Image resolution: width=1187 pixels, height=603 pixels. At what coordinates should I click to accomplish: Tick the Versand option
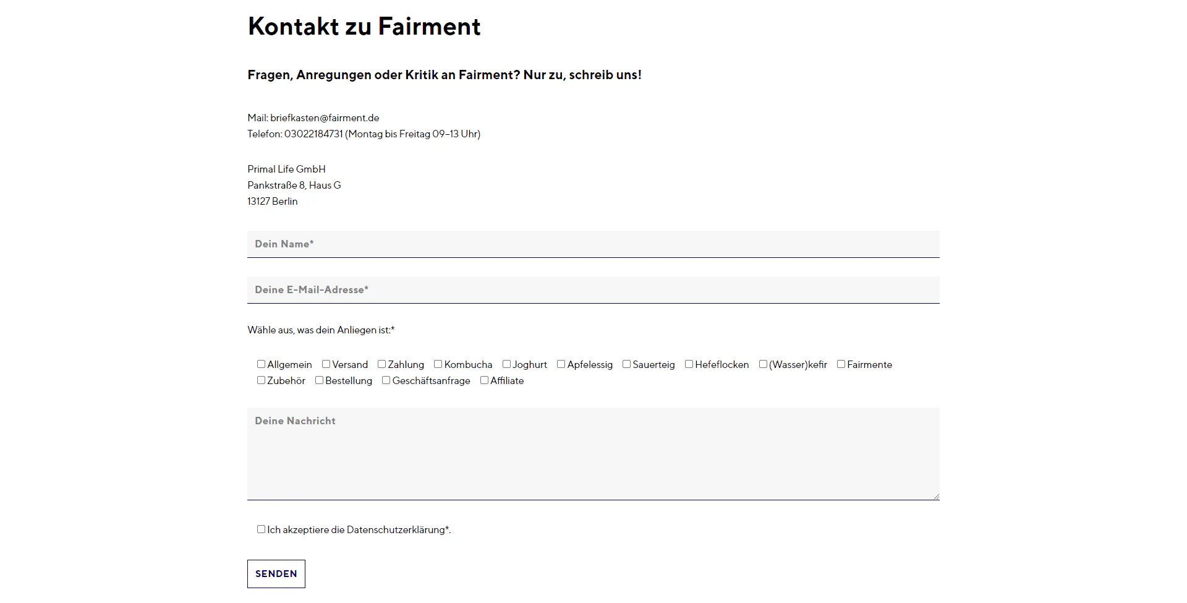pos(326,364)
